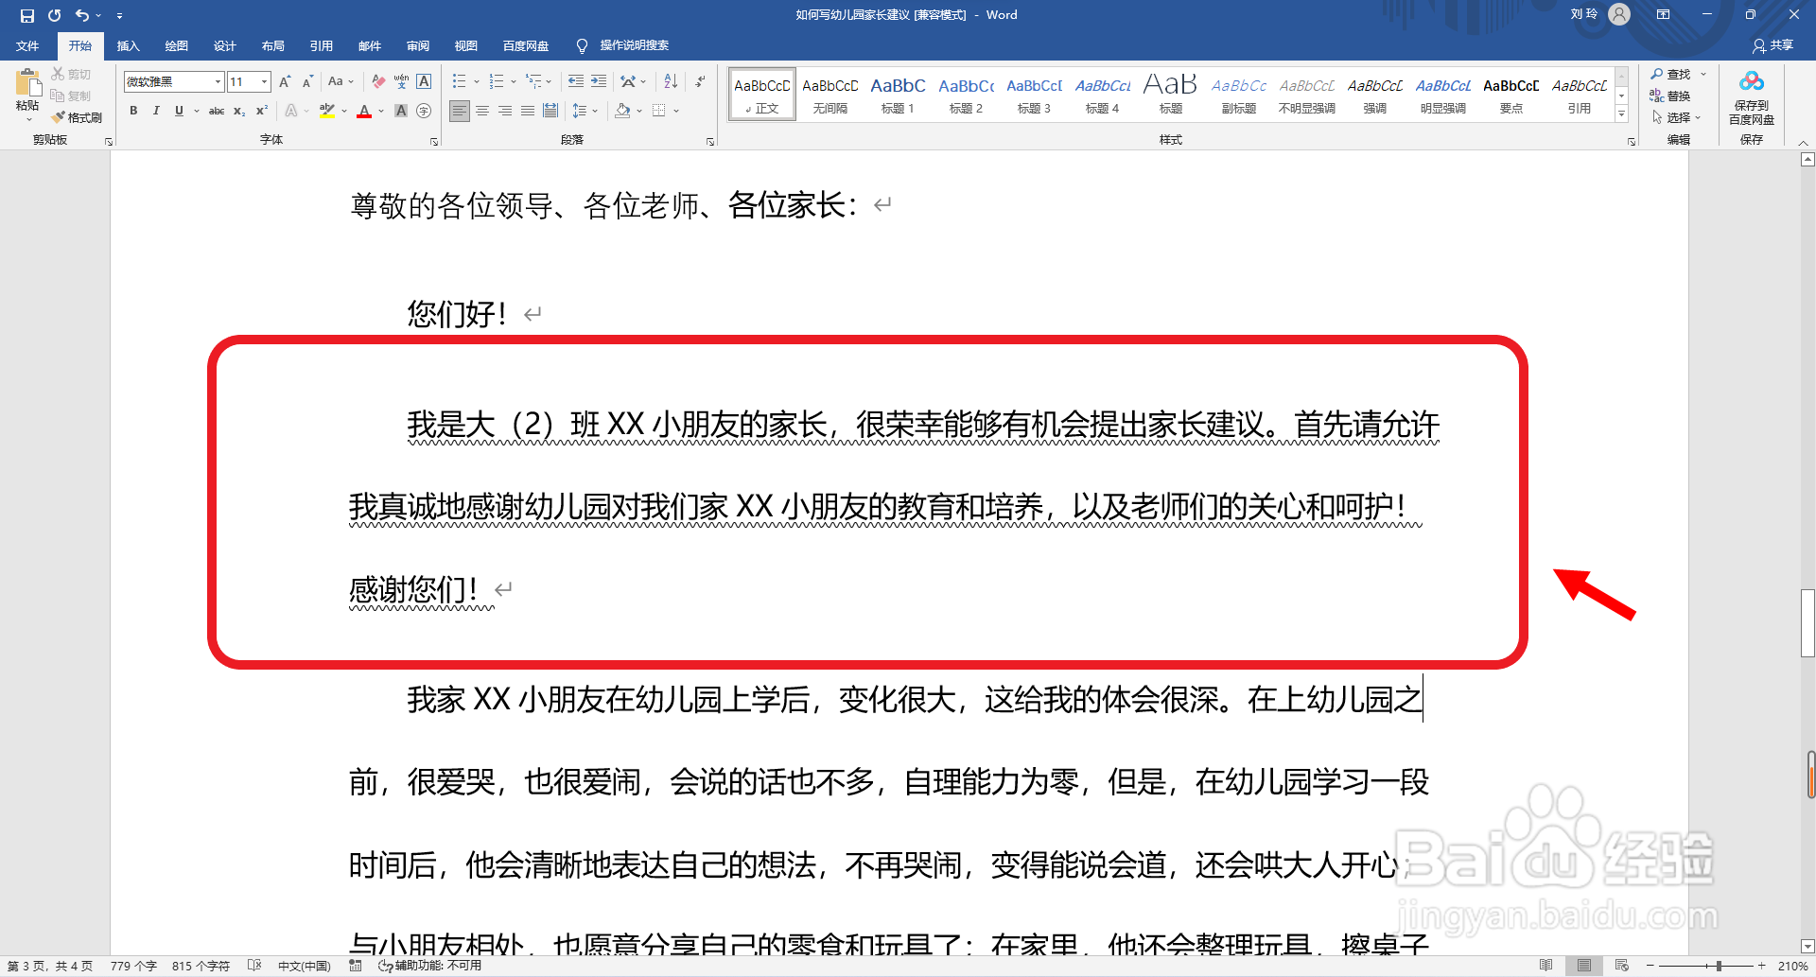Select the 标题 1 style

[x=897, y=94]
